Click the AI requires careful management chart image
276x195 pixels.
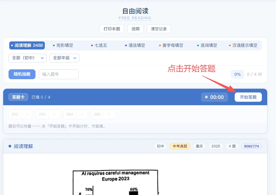click(x=115, y=182)
